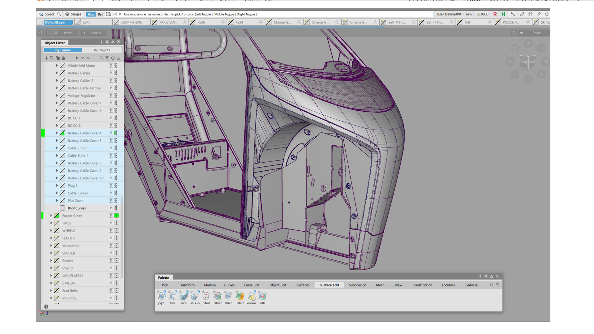Toggle the P flag for TIRES layer
Screen dimensions: 594x334
pos(111,223)
